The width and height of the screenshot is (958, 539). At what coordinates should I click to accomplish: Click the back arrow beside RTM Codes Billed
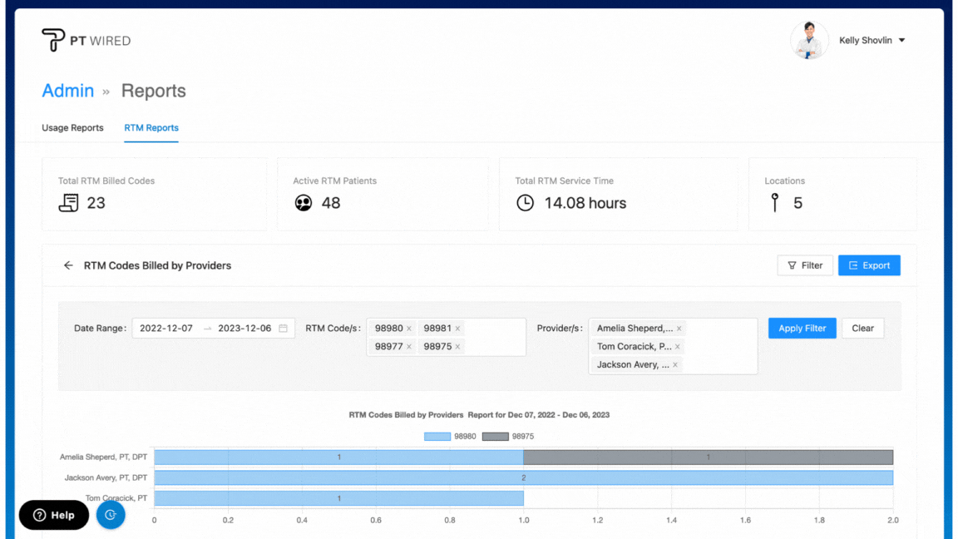pos(68,265)
